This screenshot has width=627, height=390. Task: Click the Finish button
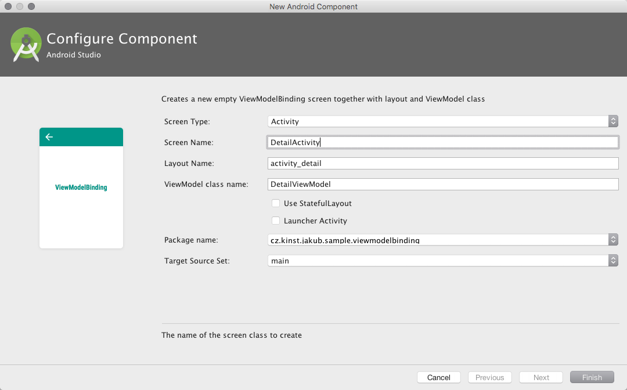[592, 377]
